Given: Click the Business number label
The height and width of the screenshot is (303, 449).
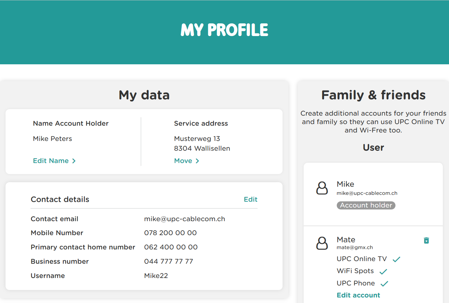Looking at the screenshot, I should coord(60,261).
